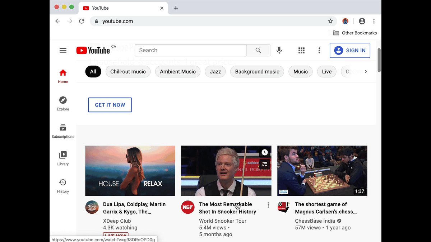Viewport: 431px width, 242px height.
Task: Click SIGN IN button
Action: coord(350,51)
